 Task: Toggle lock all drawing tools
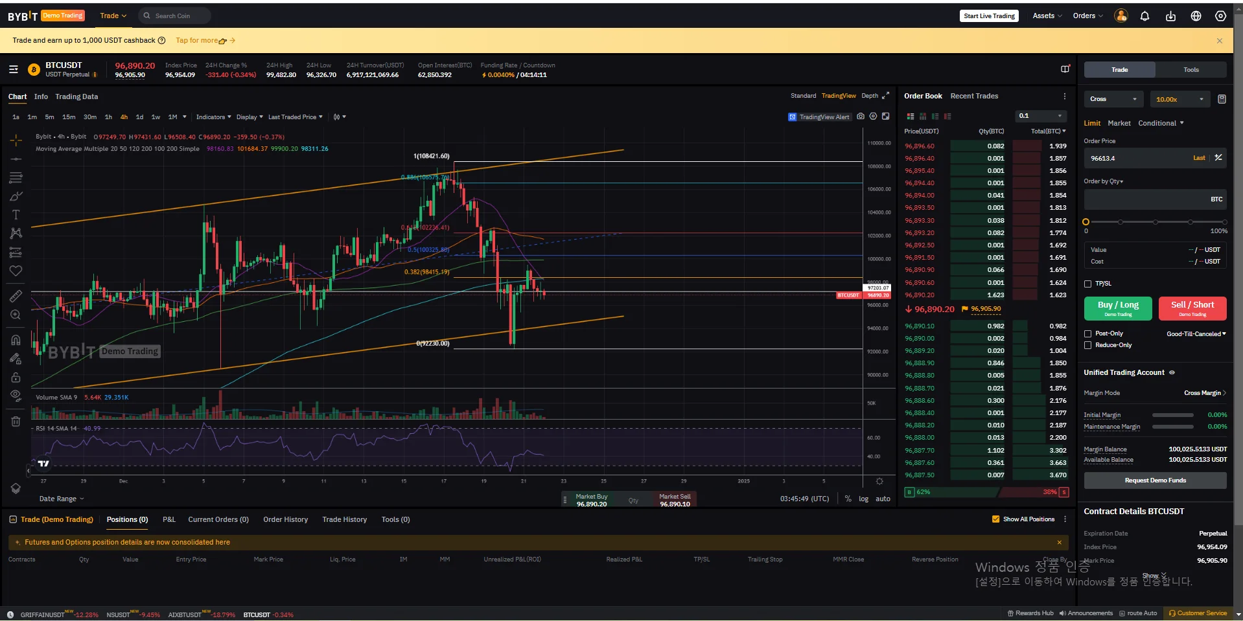(x=16, y=377)
